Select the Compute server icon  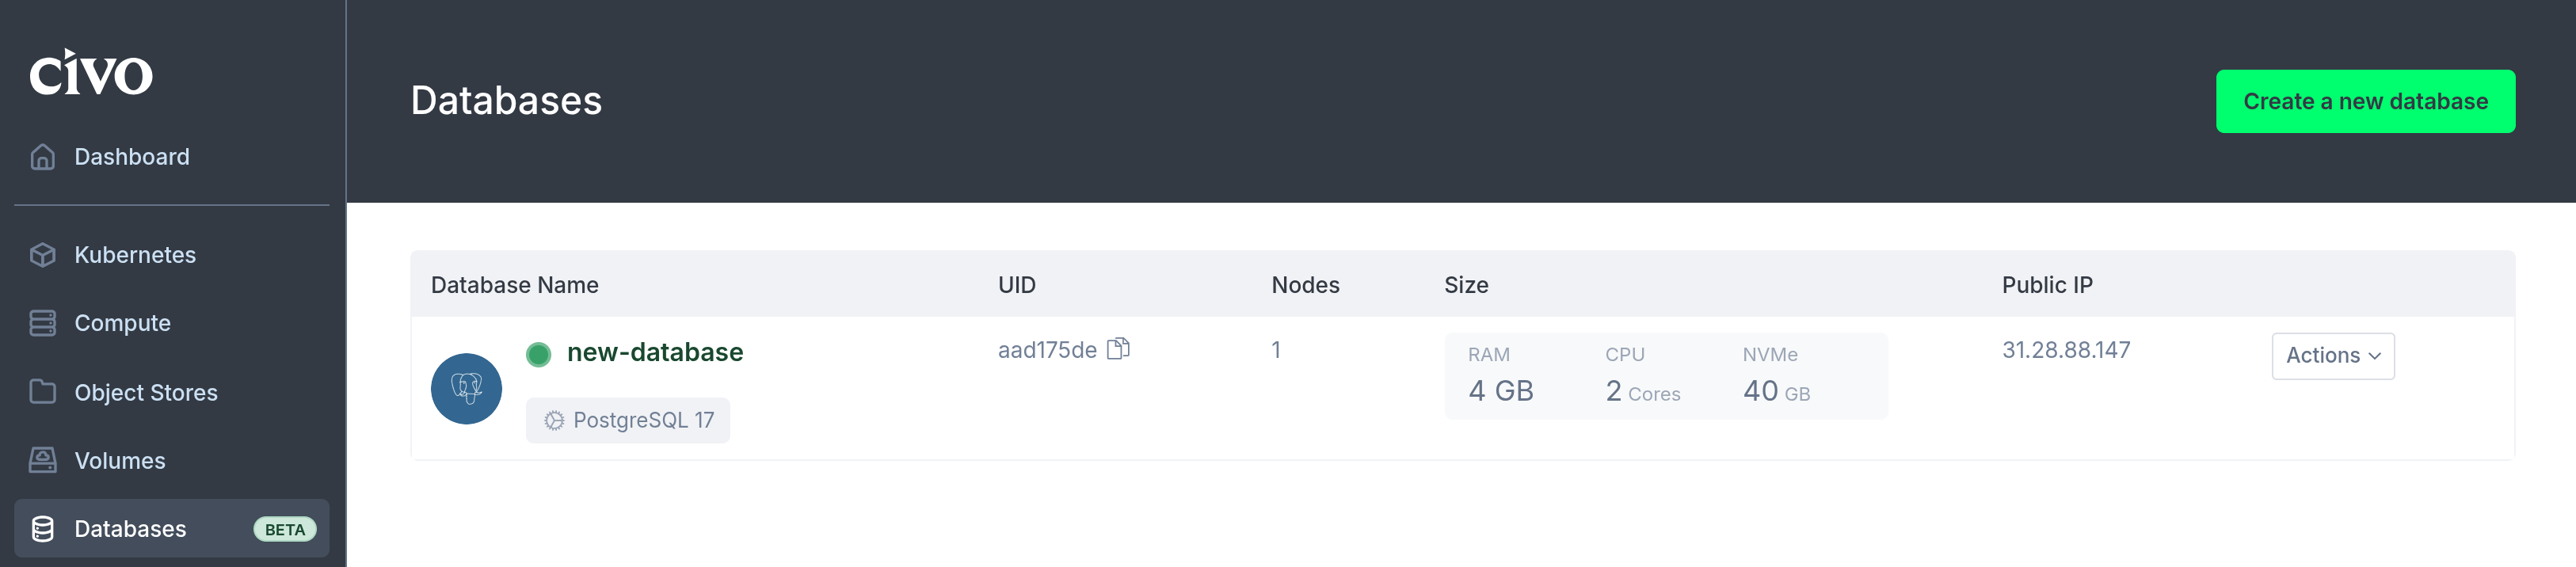pyautogui.click(x=41, y=322)
